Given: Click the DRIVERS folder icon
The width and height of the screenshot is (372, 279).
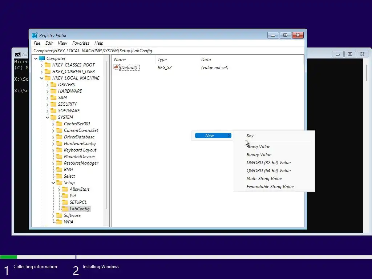Looking at the screenshot, I should click(x=54, y=84).
